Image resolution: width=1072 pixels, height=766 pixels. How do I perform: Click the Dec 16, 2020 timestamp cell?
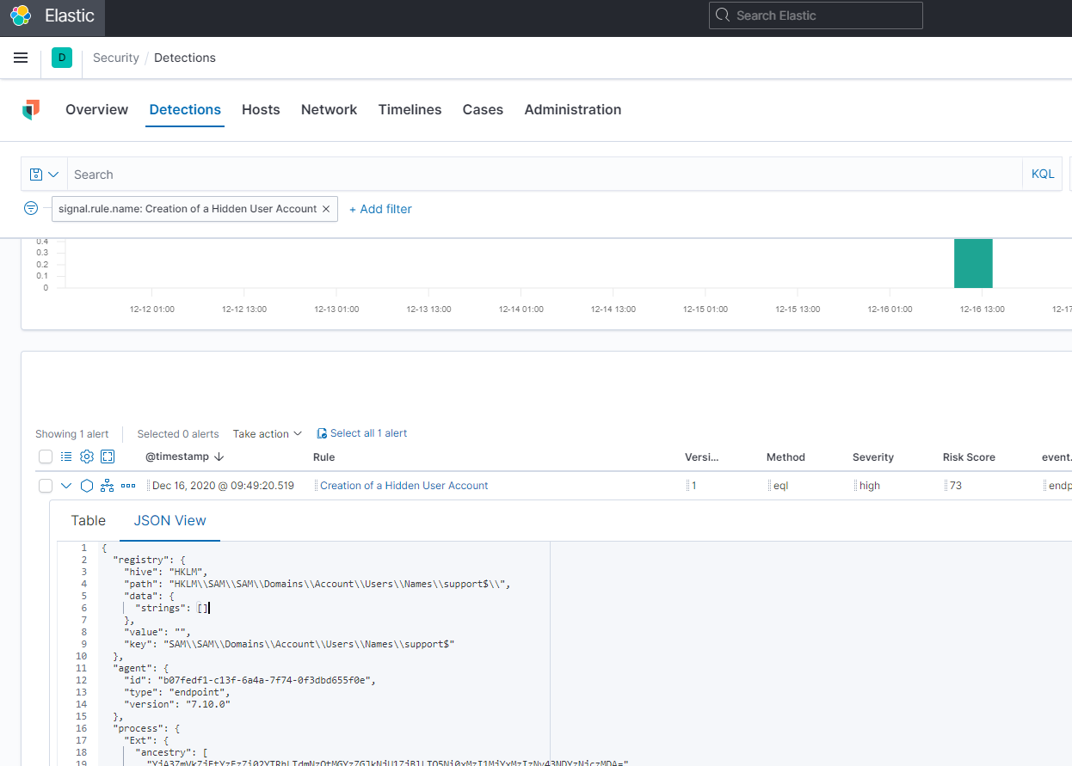223,486
